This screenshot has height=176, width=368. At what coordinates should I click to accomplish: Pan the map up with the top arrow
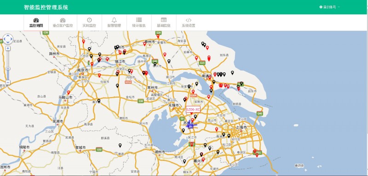[8, 36]
